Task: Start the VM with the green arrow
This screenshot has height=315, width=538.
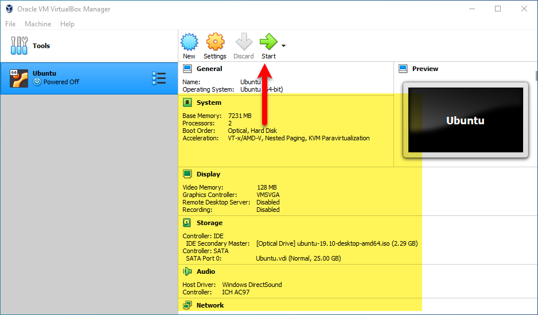Action: tap(268, 42)
